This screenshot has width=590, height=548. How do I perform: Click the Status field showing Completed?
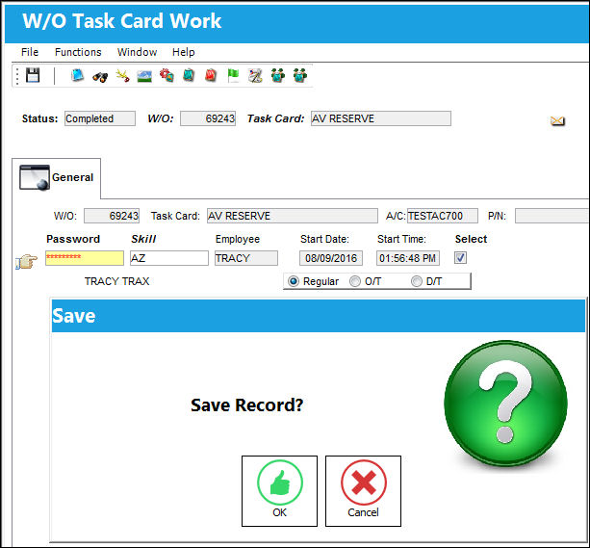point(100,118)
